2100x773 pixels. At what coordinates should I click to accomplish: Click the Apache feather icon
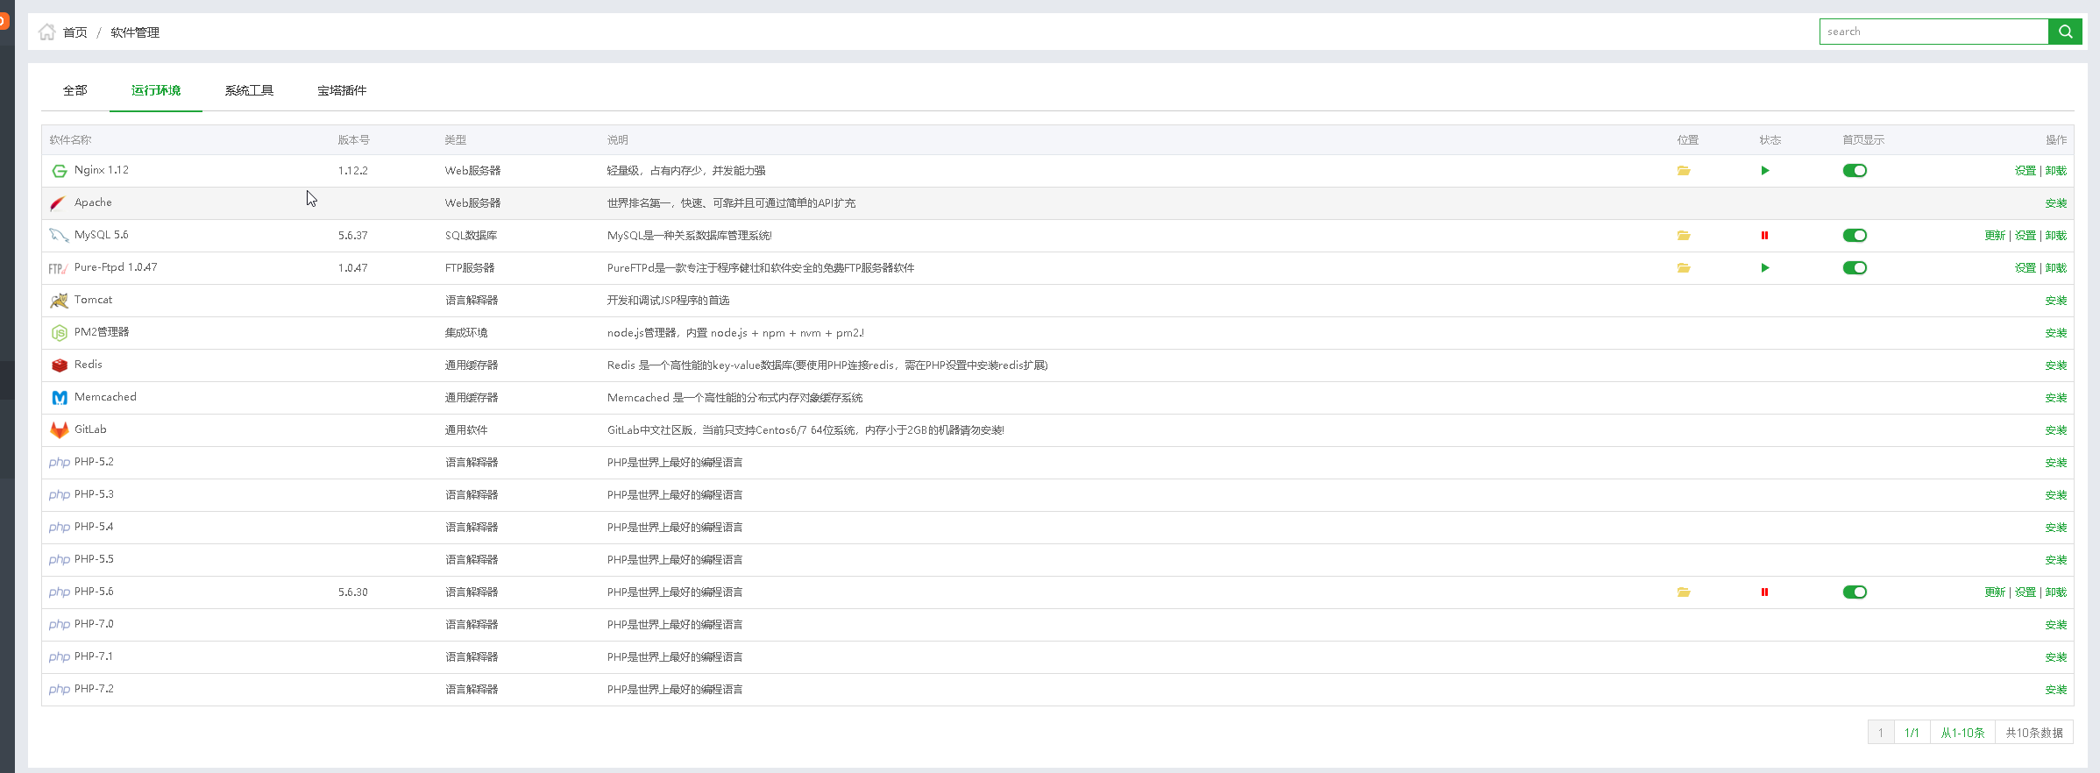[x=59, y=203]
